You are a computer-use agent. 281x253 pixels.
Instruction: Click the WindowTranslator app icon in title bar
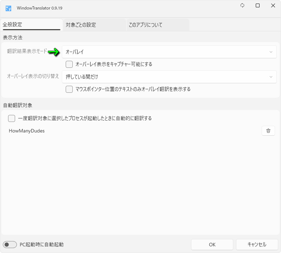point(9,8)
